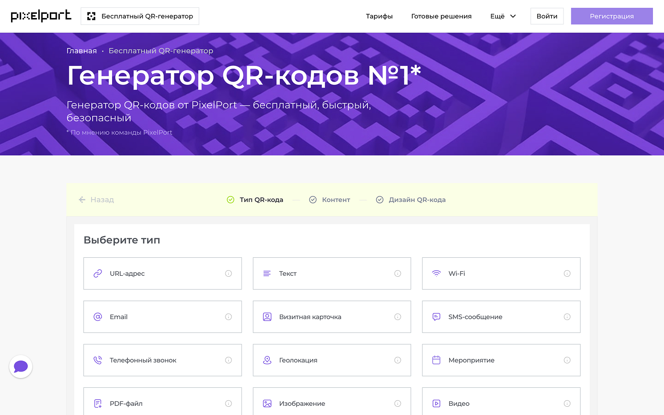Follow the Главная breadcrumb link

pos(82,51)
